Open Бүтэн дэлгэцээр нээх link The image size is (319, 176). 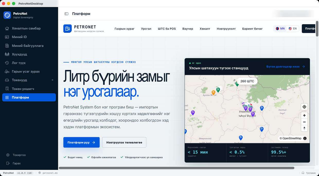[286, 67]
